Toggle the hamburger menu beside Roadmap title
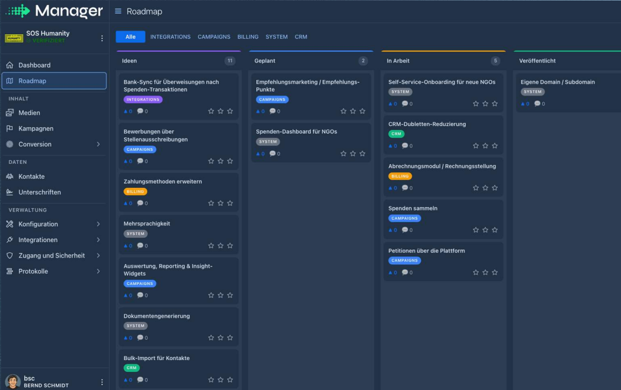The width and height of the screenshot is (621, 390). coord(118,11)
